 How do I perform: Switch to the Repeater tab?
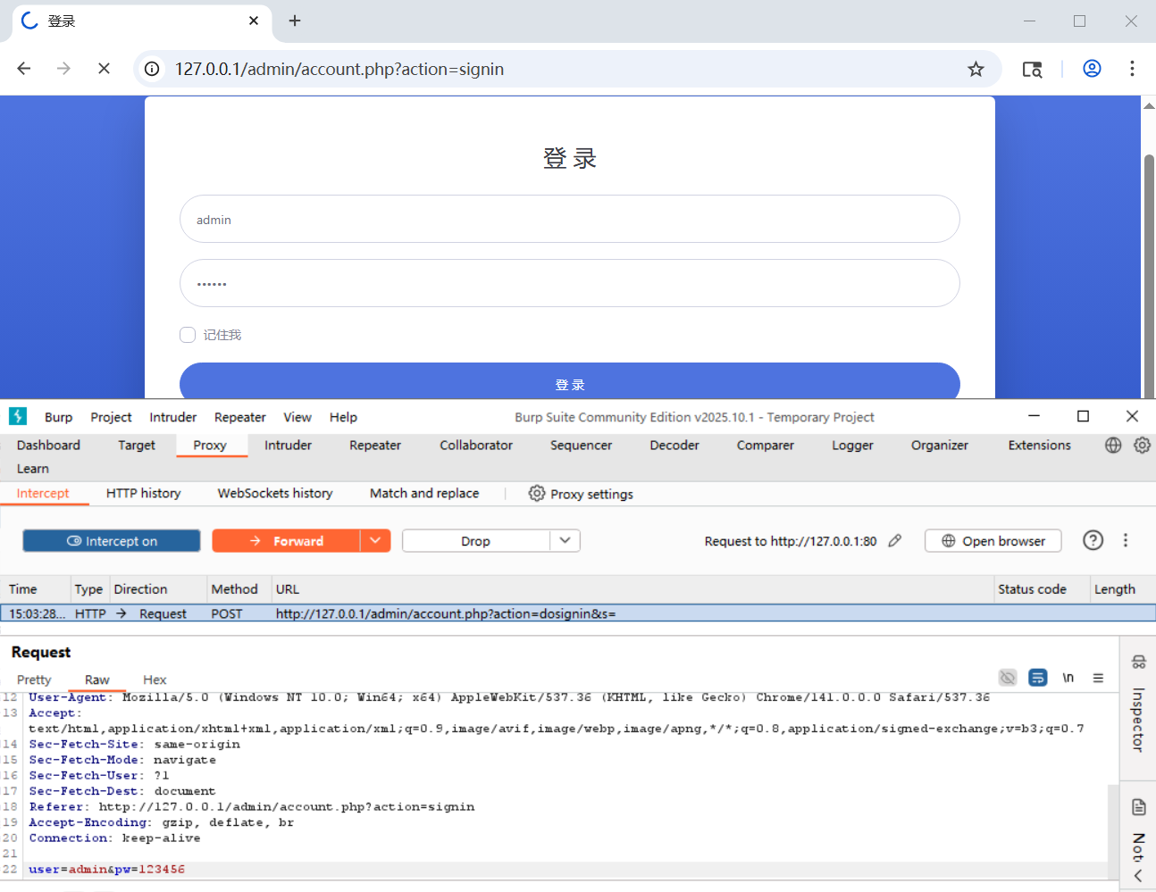pos(375,445)
